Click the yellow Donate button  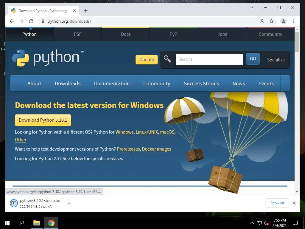pos(147,60)
